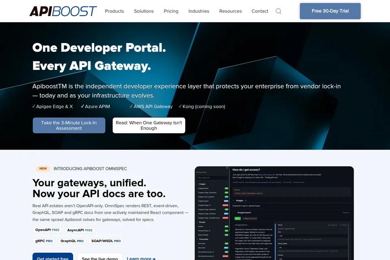Click the One Developer Portal headline
Image resolution: width=390 pixels, height=260 pixels.
pos(99,48)
